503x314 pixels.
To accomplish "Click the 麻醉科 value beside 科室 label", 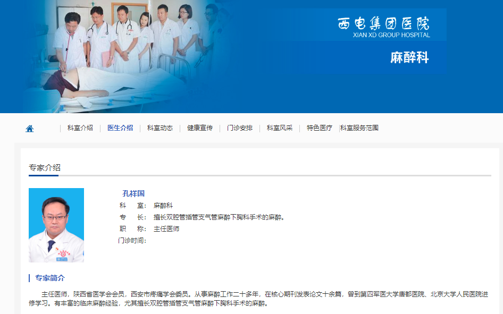I will (x=163, y=206).
